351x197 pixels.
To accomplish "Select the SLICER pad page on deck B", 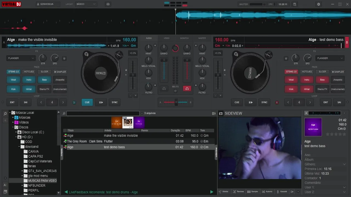I will tap(322, 72).
